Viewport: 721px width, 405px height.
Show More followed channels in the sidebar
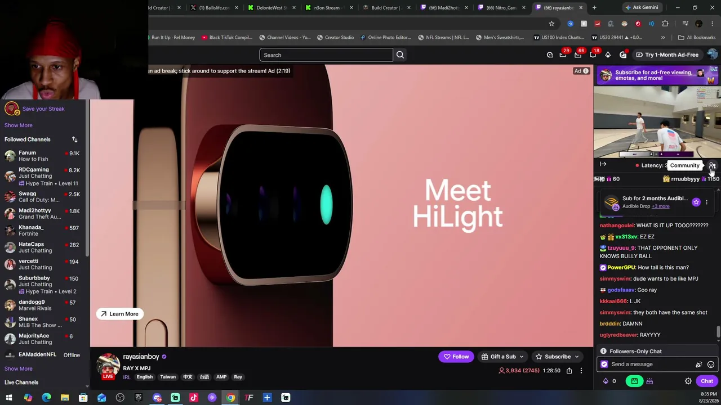coord(19,368)
